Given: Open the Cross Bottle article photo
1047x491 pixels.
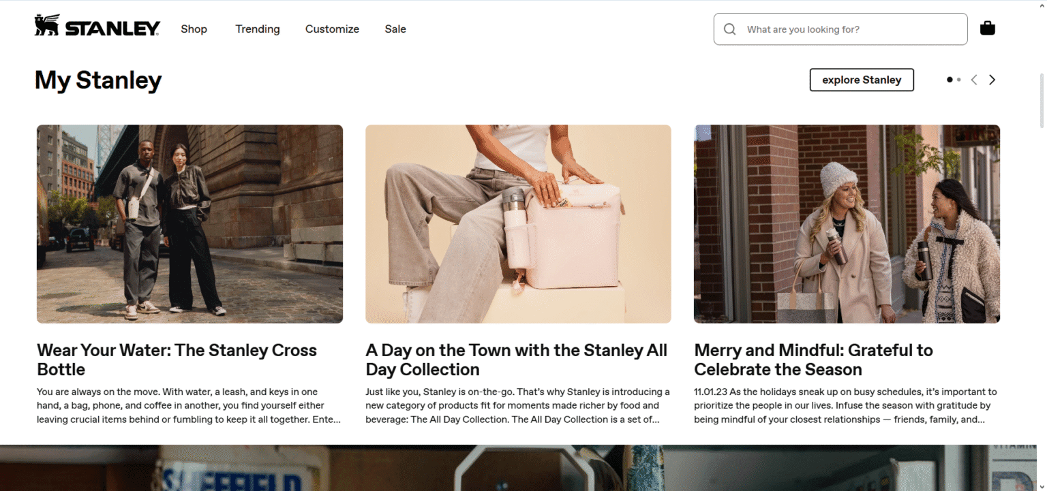Looking at the screenshot, I should tap(189, 223).
